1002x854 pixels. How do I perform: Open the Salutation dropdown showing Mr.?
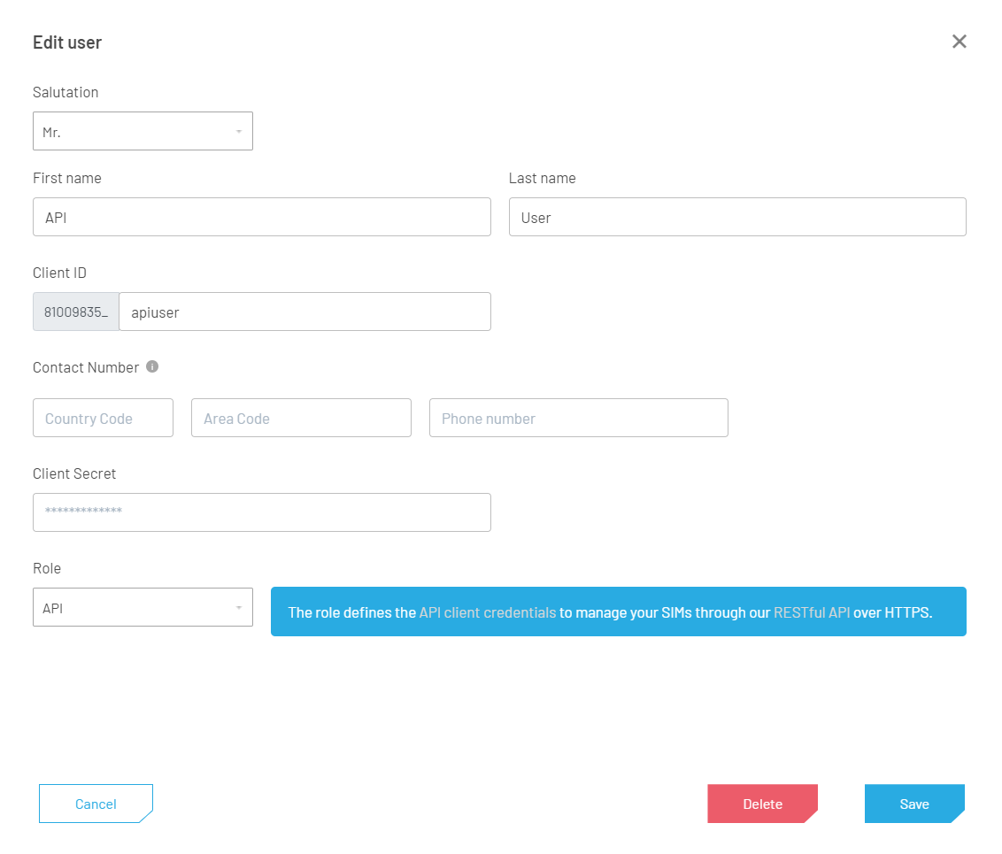point(143,131)
